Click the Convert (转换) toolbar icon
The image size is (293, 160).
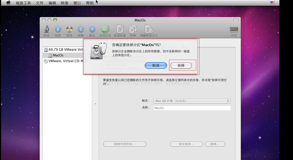[133, 29]
